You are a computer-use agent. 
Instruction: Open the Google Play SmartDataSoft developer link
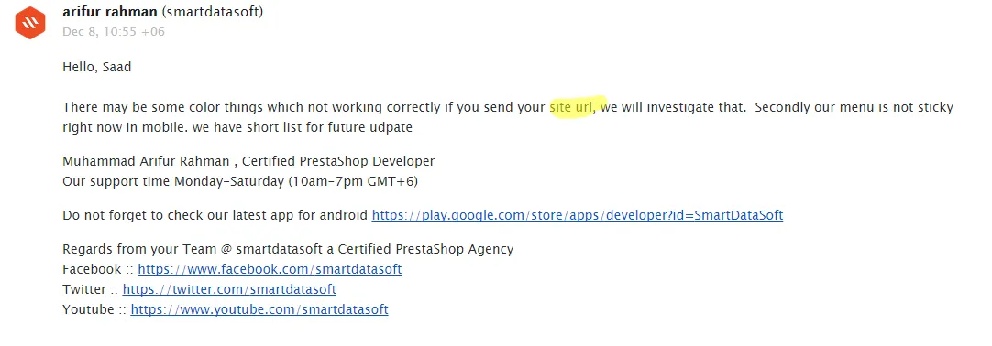pos(577,215)
